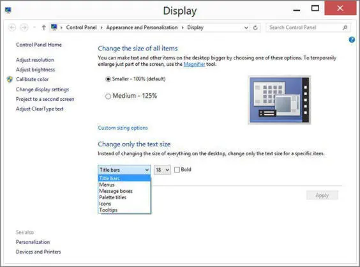Click Control Panel in the breadcrumb

pyautogui.click(x=81, y=27)
